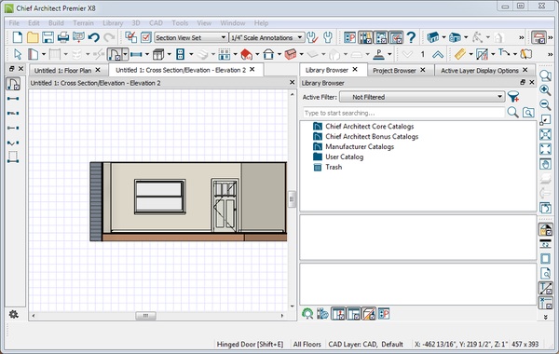Expand the right toolbar bottom chevron

pos(545,317)
